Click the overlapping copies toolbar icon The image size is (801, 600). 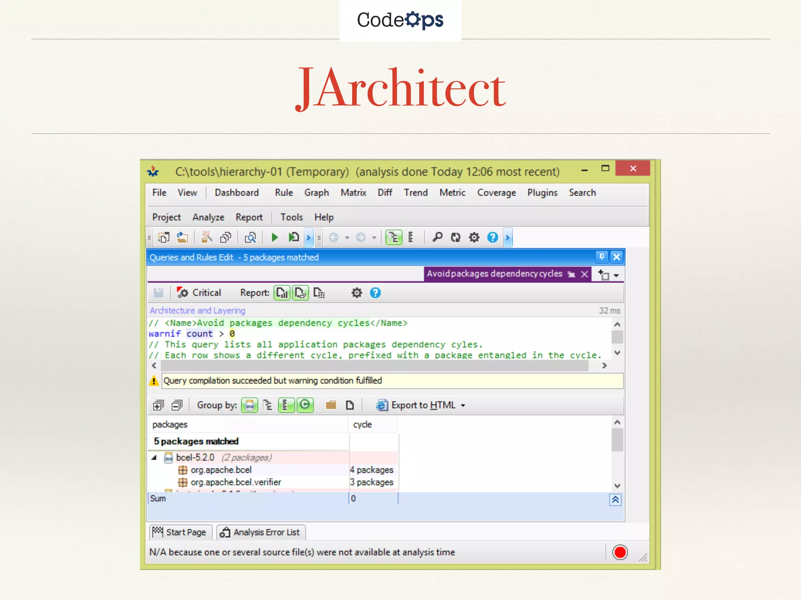[x=226, y=237]
